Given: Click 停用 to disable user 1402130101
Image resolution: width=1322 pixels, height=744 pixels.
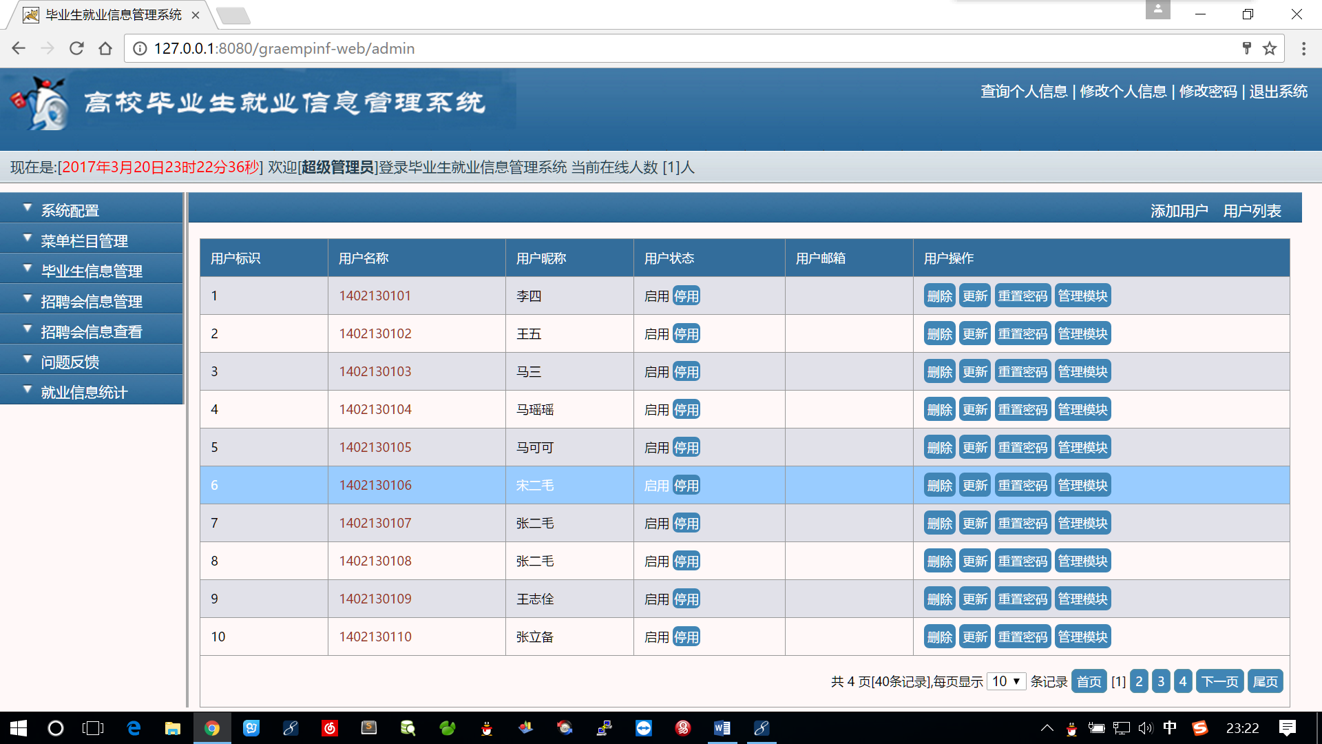Looking at the screenshot, I should tap(686, 296).
